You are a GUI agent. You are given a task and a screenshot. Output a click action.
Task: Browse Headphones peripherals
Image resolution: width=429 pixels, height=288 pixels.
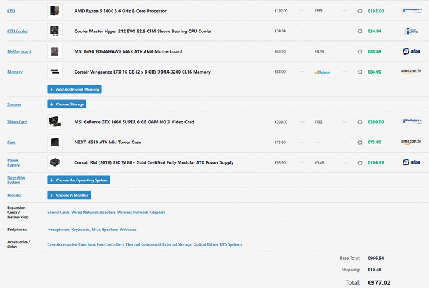pos(58,229)
